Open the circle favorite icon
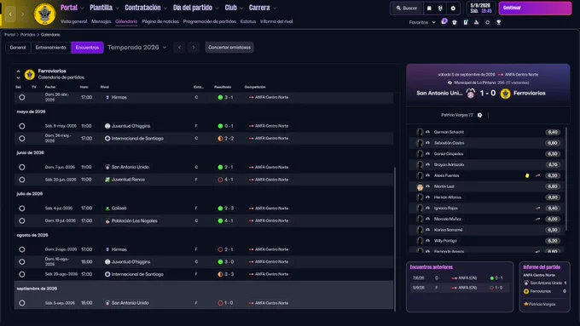The height and width of the screenshot is (326, 580). 488,22
